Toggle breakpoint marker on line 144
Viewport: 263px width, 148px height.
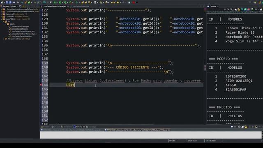pyautogui.click(x=41, y=85)
